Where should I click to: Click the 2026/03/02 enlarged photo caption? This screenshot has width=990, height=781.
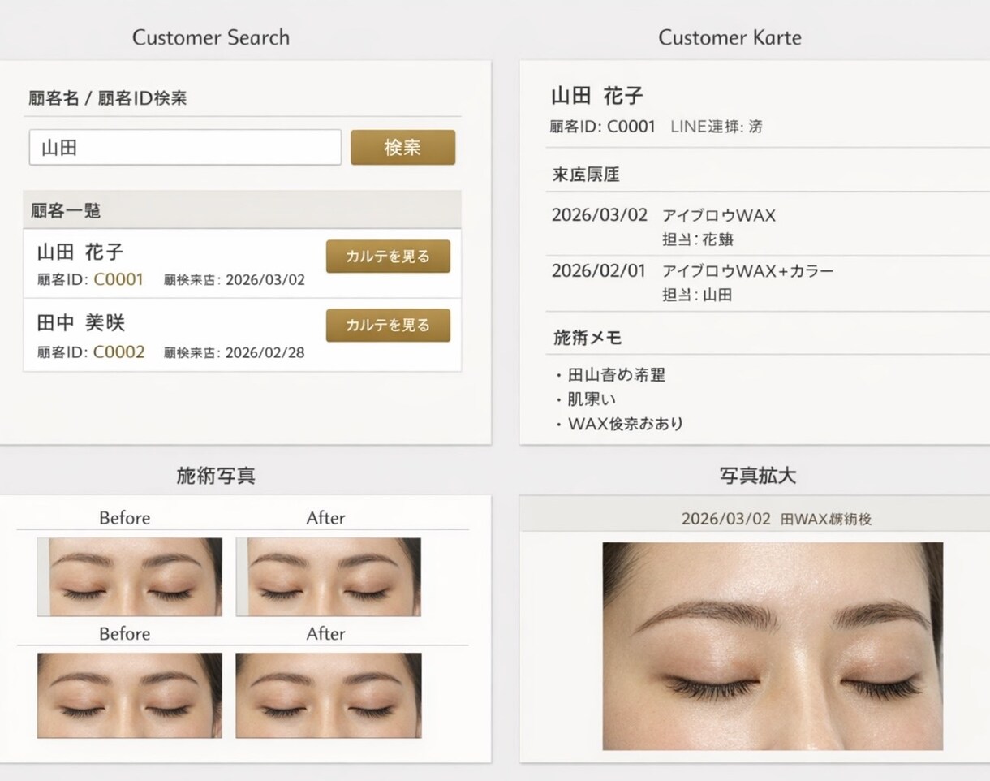[777, 519]
